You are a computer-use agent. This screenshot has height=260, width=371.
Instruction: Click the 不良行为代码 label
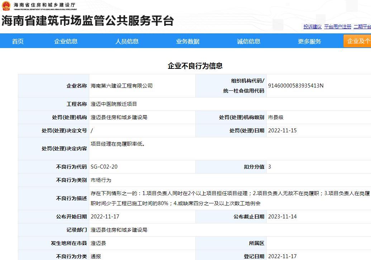click(x=71, y=167)
